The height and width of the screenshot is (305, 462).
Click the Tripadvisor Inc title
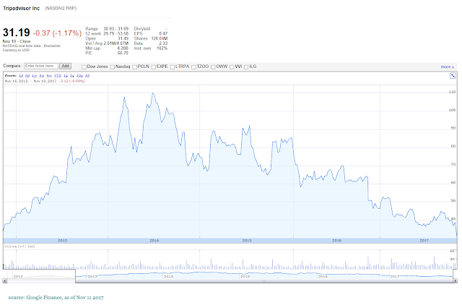[21, 8]
